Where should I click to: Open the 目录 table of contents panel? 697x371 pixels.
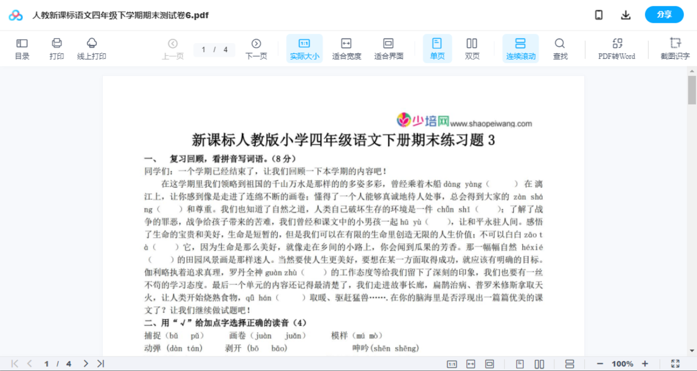[x=22, y=48]
